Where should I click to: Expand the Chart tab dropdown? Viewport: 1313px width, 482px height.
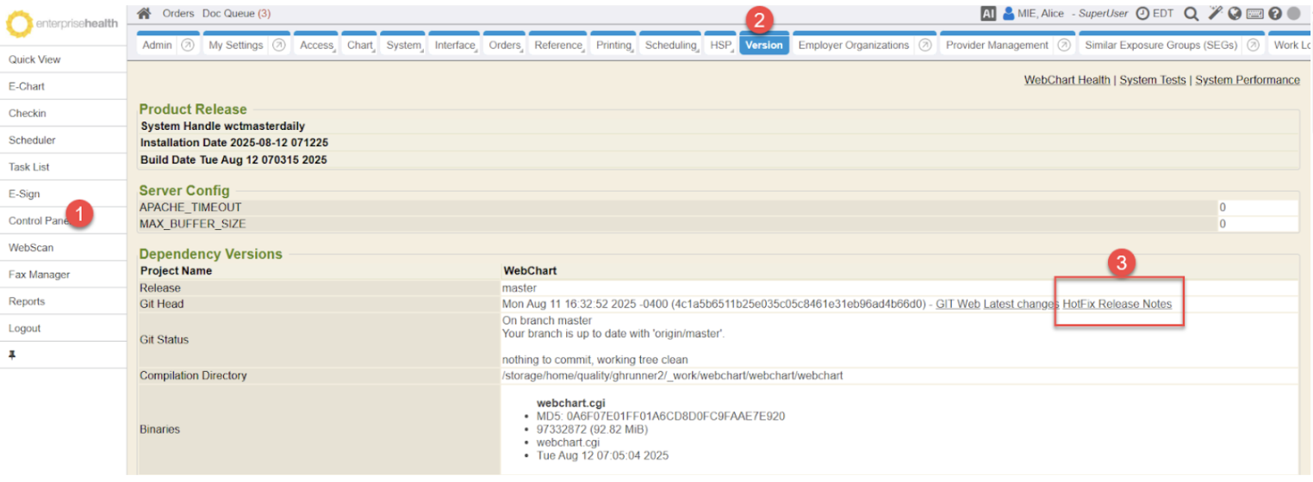pyautogui.click(x=360, y=46)
